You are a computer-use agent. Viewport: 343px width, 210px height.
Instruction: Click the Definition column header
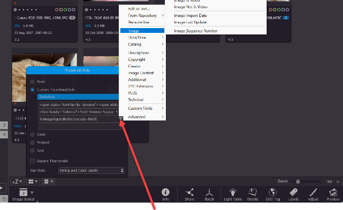point(78,97)
